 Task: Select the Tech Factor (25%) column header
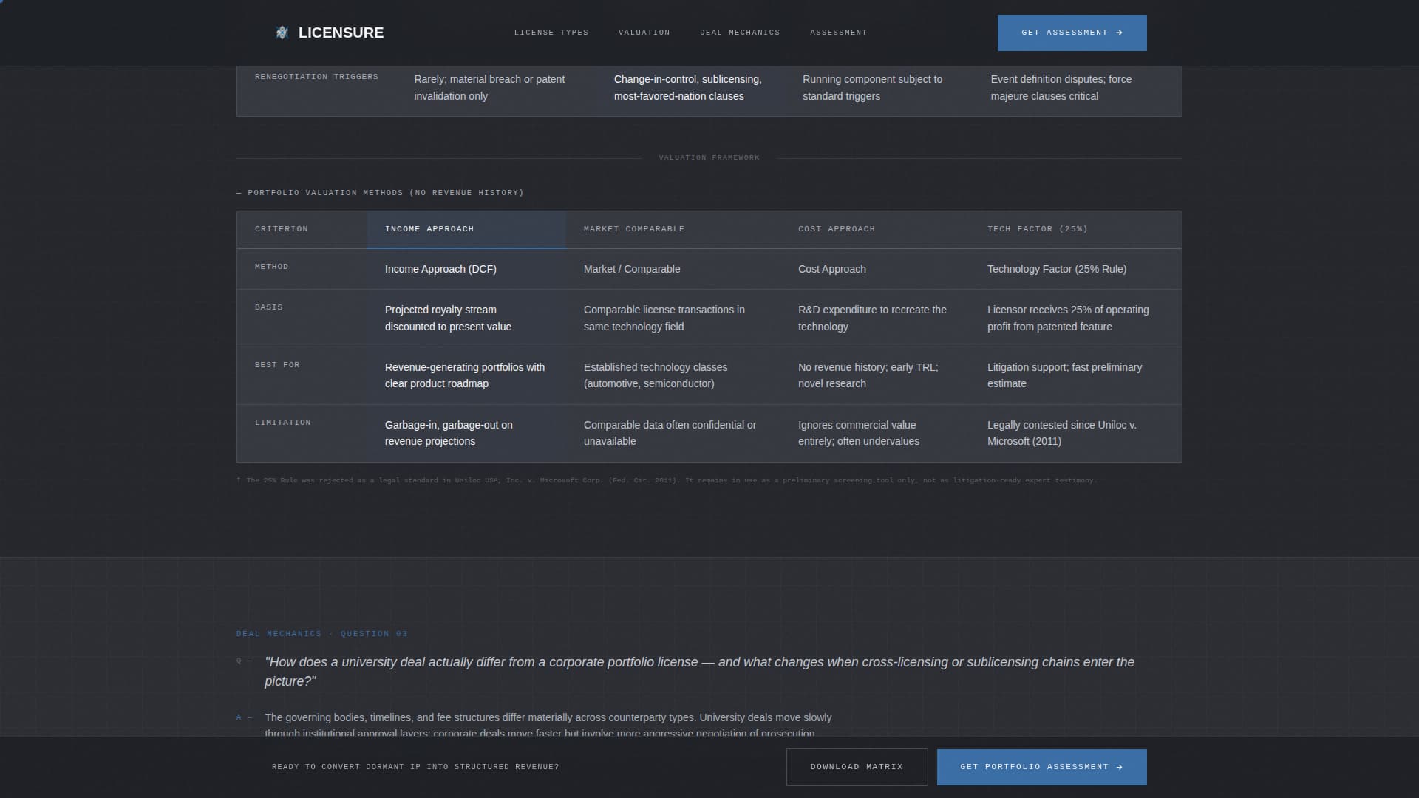tap(1037, 229)
